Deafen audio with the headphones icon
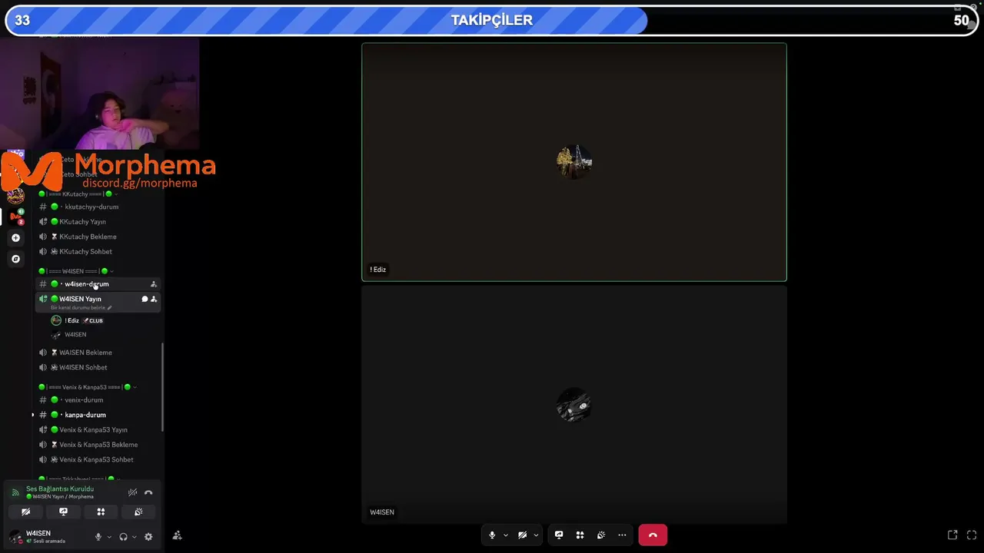The width and height of the screenshot is (984, 553). point(123,537)
